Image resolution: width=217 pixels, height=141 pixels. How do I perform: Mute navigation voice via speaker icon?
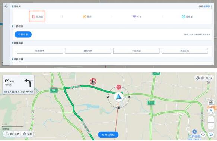(x=202, y=78)
